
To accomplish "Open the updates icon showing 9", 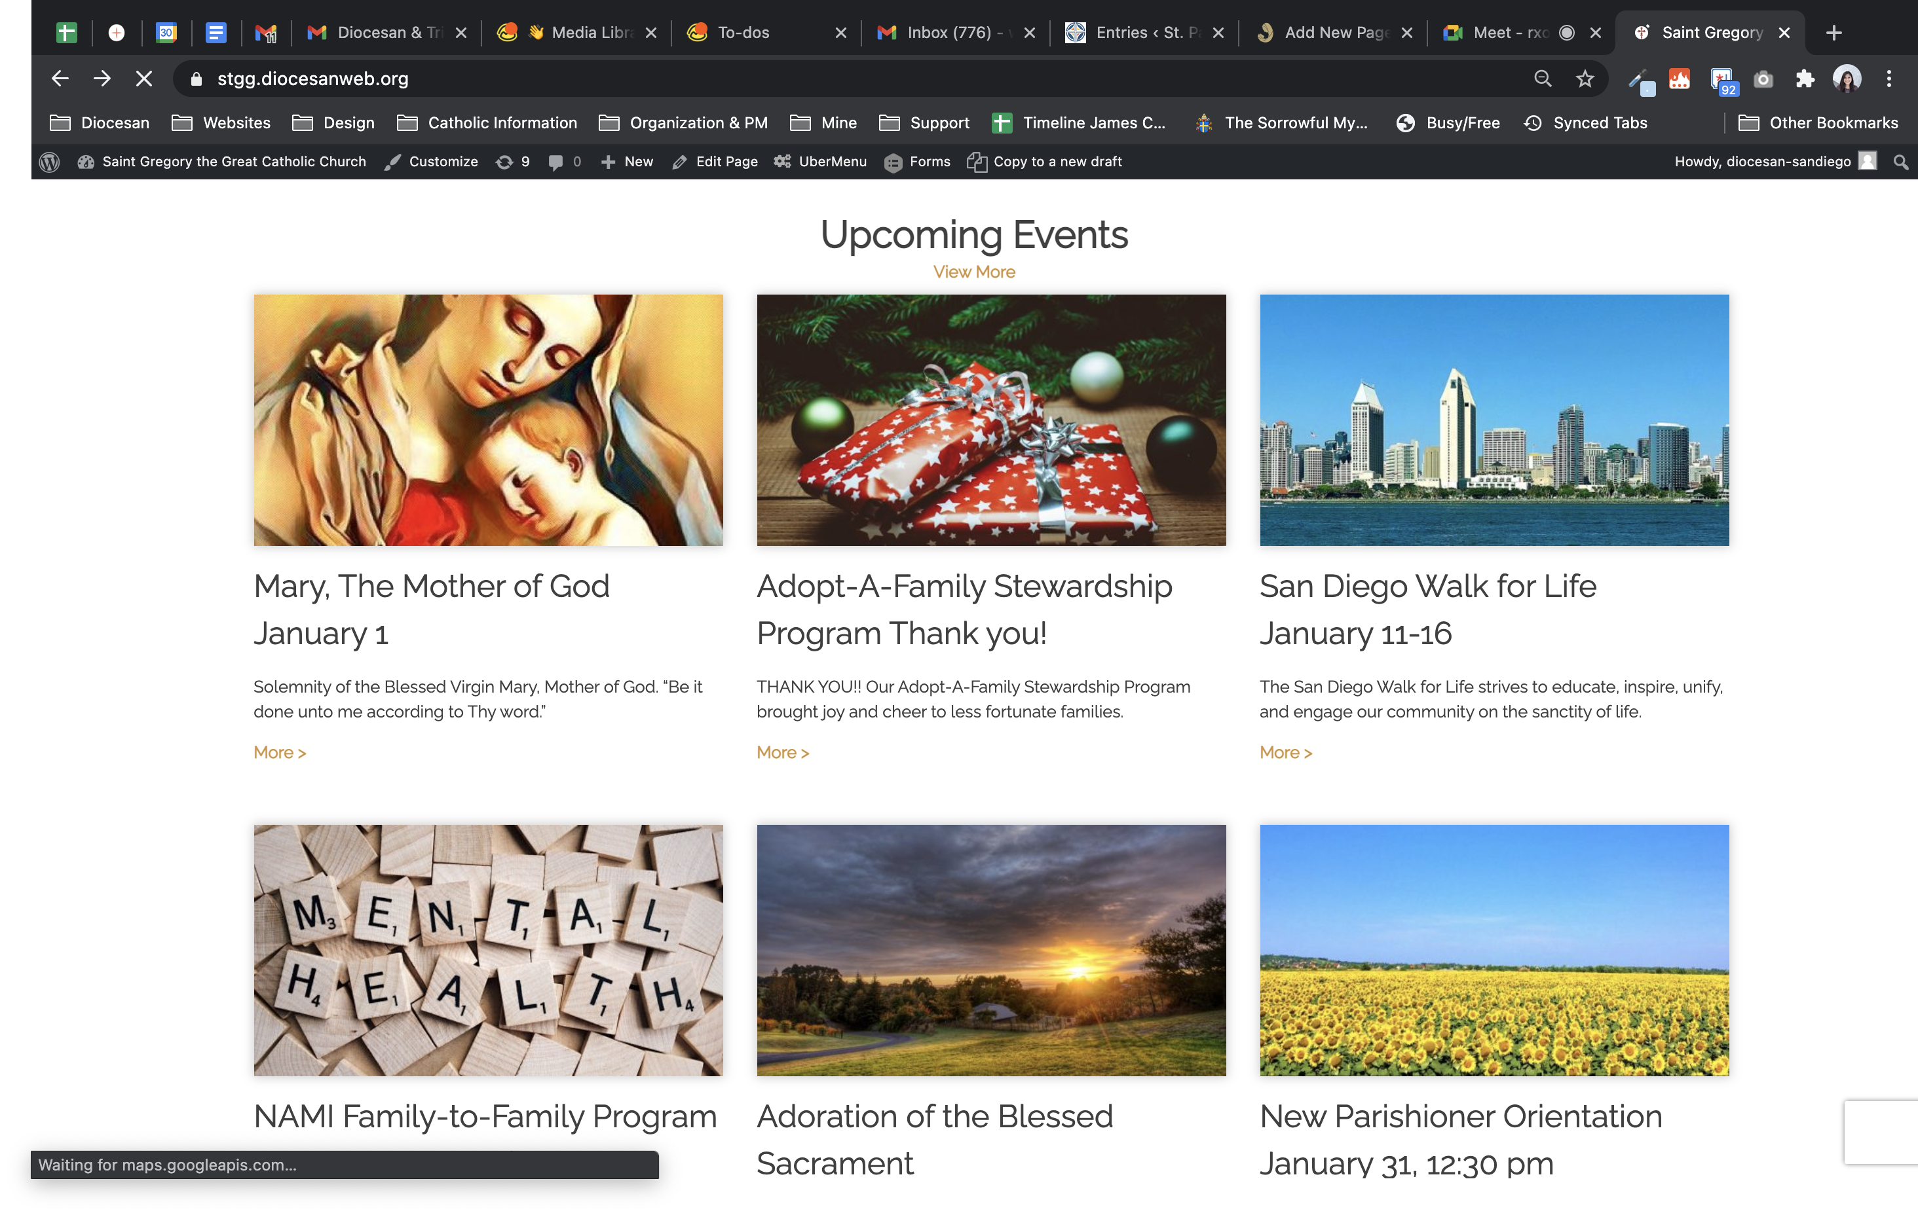I will point(512,162).
